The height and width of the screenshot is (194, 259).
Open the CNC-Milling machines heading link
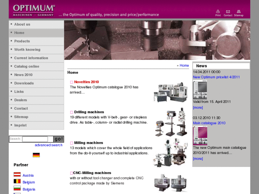[92, 173]
